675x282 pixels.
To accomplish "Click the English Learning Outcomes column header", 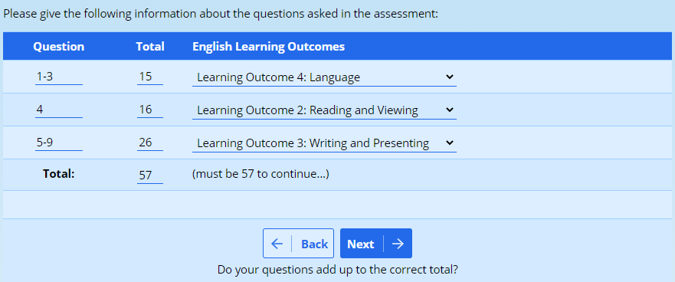I will click(269, 47).
